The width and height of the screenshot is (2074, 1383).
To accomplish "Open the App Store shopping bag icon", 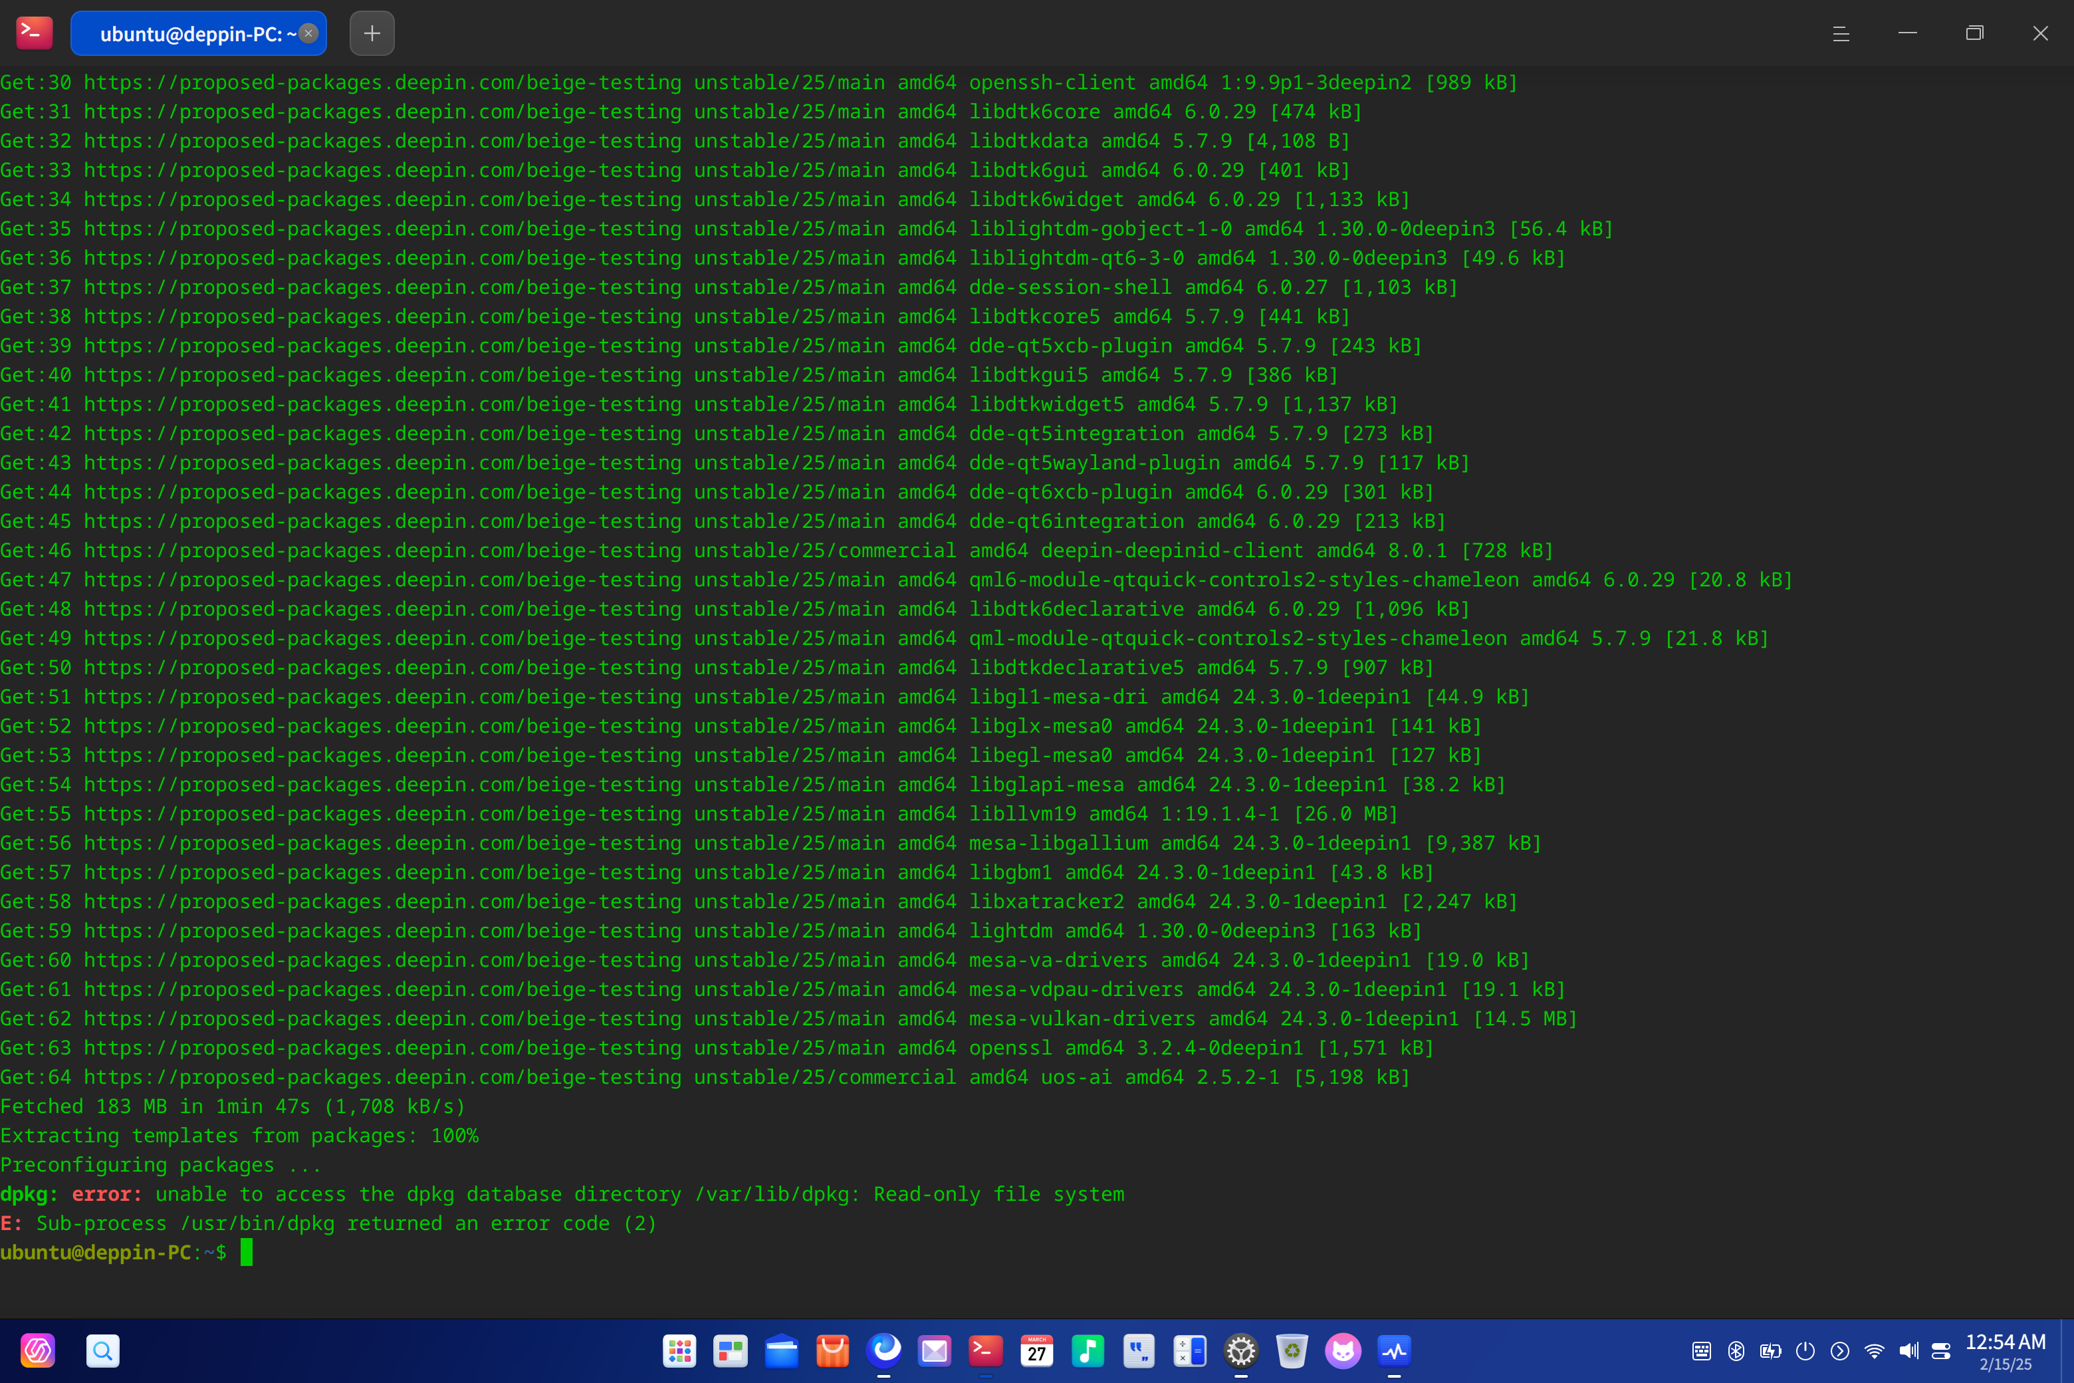I will click(832, 1350).
